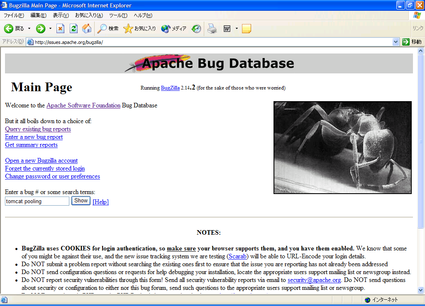425x306 pixels.
Task: Refresh the page with the toolbar icon
Action: pos(73,29)
